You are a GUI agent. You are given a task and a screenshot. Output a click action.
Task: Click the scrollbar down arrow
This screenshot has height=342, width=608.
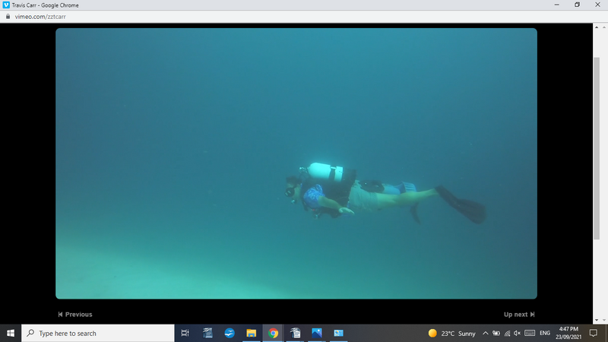tap(597, 320)
